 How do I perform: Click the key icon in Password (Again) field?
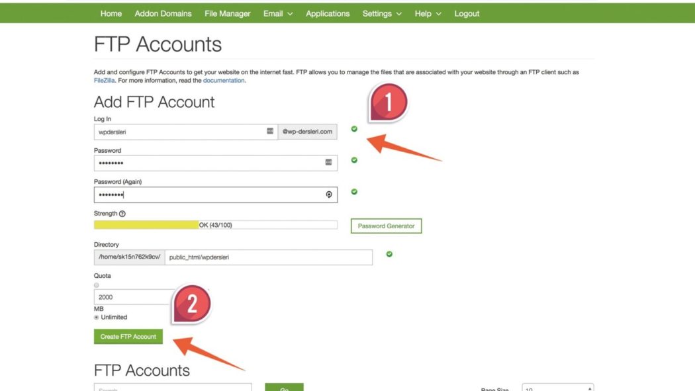[328, 195]
